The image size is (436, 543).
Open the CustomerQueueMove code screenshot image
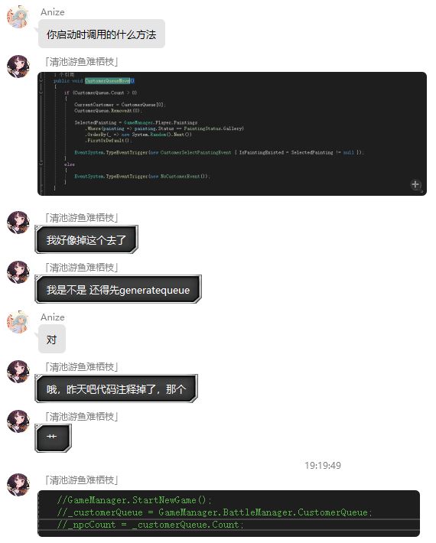coord(232,134)
